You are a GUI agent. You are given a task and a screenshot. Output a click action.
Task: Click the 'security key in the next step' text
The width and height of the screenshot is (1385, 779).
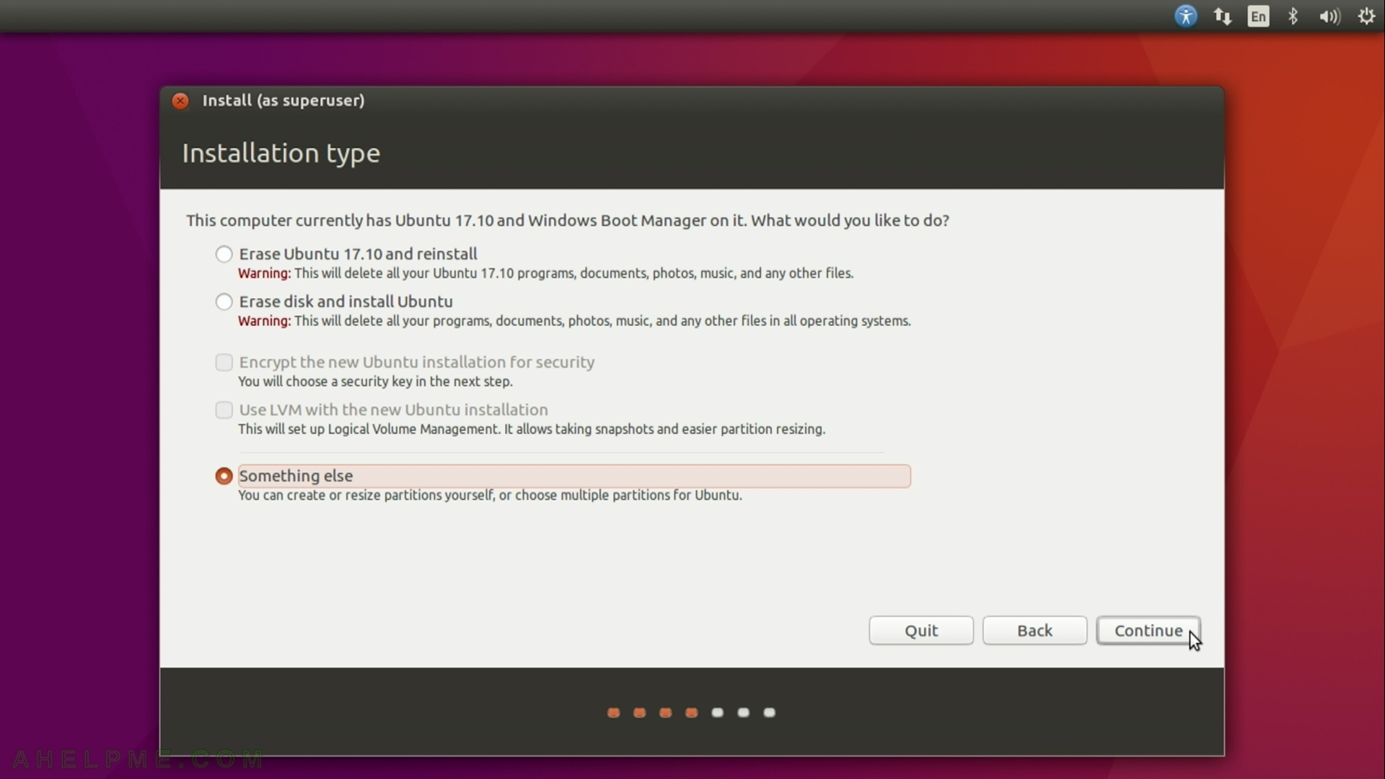tap(375, 382)
